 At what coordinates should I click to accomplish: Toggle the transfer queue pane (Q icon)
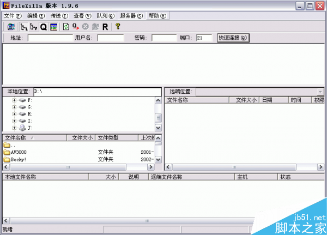44,27
